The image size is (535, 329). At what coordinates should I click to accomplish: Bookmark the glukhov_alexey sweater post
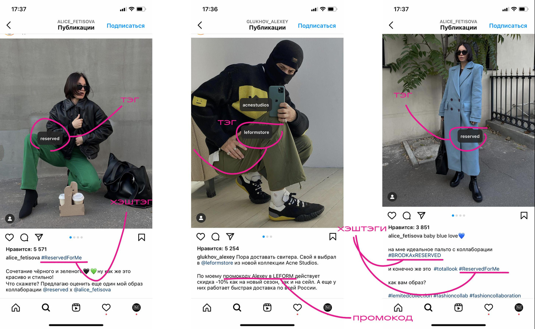tap(333, 237)
